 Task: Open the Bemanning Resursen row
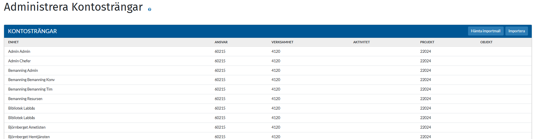(25, 99)
